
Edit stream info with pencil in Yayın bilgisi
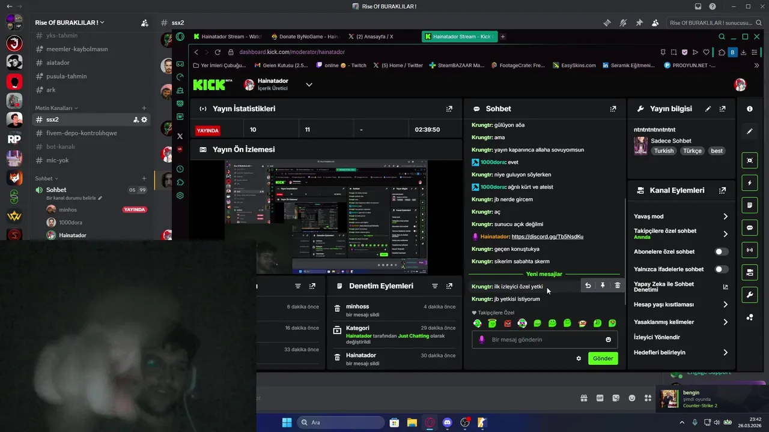tap(708, 109)
